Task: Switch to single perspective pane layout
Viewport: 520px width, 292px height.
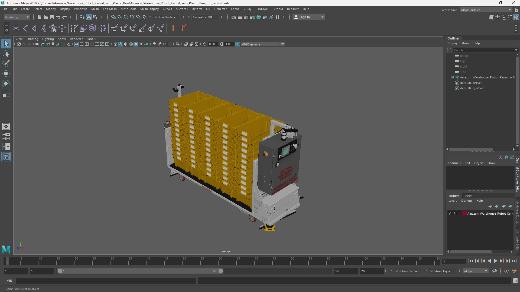Action: pos(6,126)
